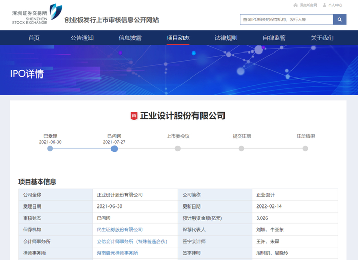Click the search magnifier button
This screenshot has width=358, height=260.
(x=340, y=19)
